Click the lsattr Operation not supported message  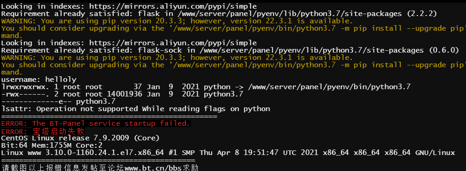click(136, 109)
